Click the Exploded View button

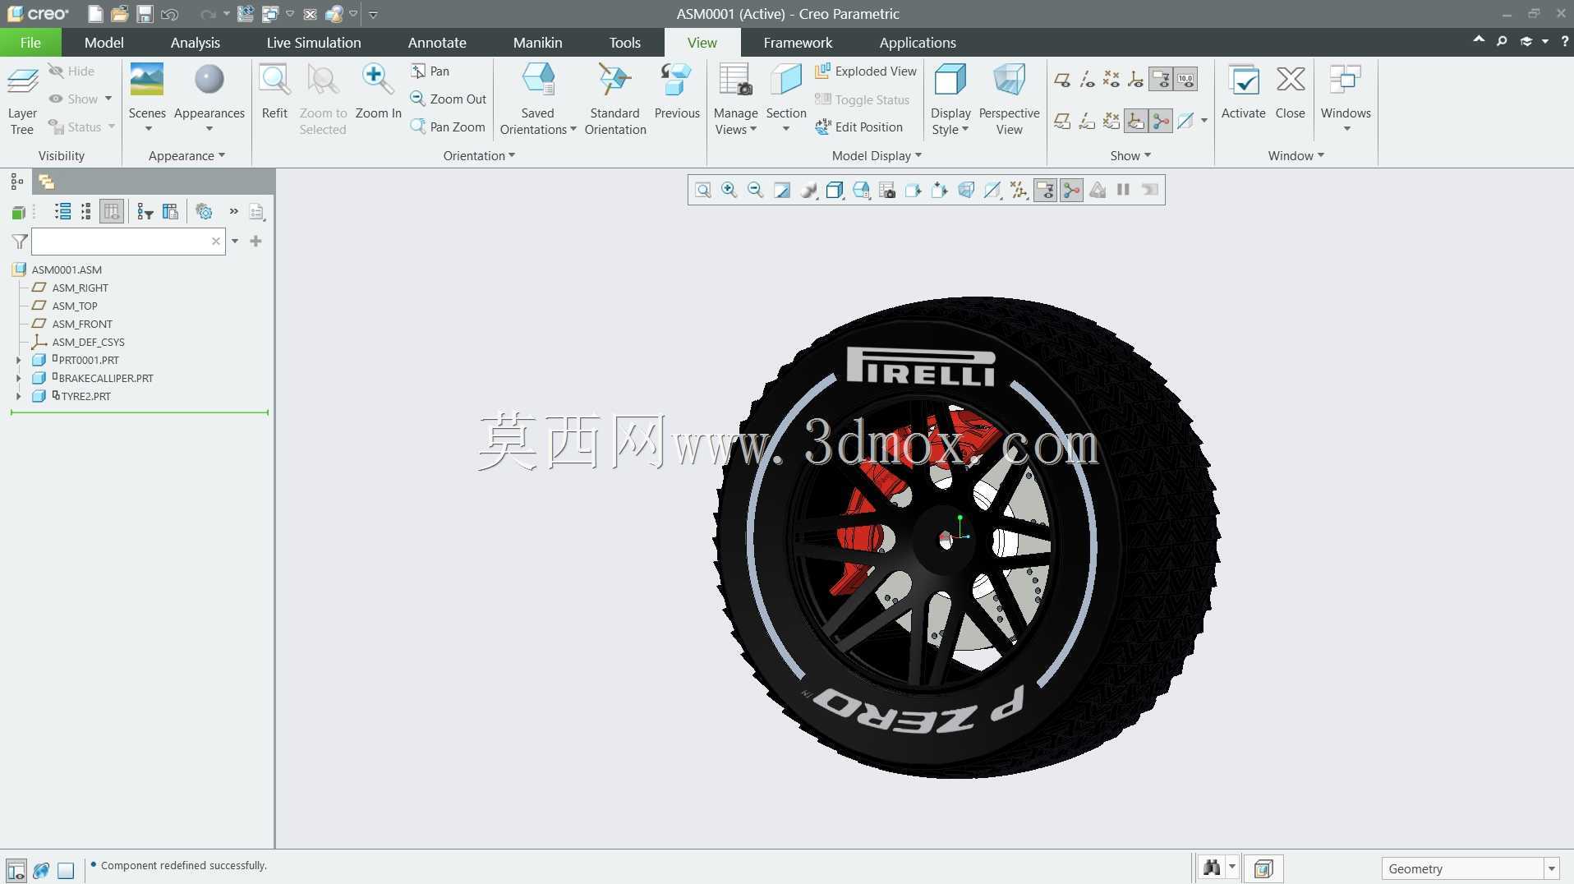point(865,71)
